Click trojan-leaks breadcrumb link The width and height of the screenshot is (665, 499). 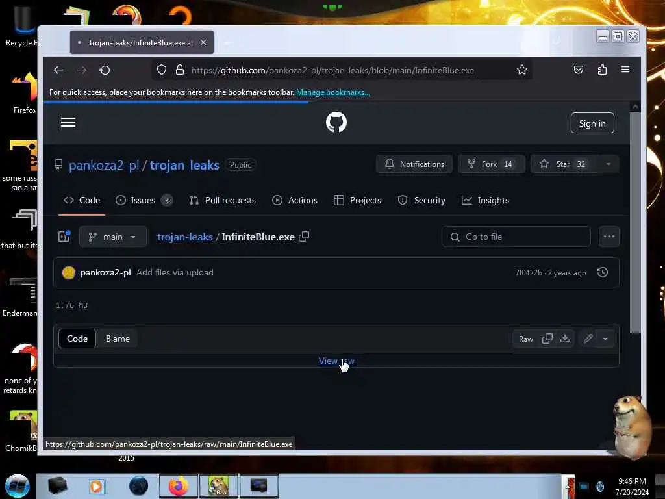(x=184, y=237)
